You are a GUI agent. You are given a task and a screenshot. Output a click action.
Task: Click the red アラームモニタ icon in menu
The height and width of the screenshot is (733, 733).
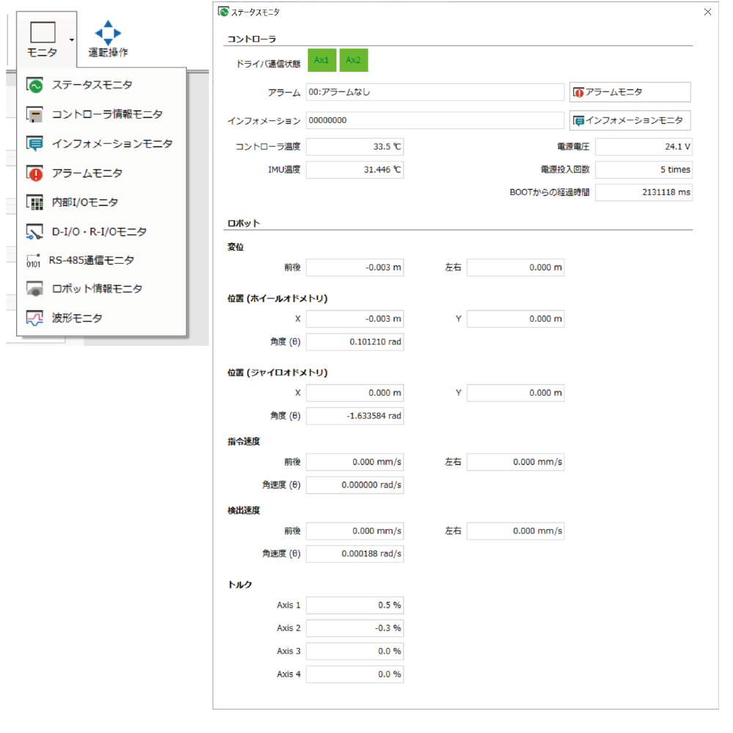coord(34,173)
